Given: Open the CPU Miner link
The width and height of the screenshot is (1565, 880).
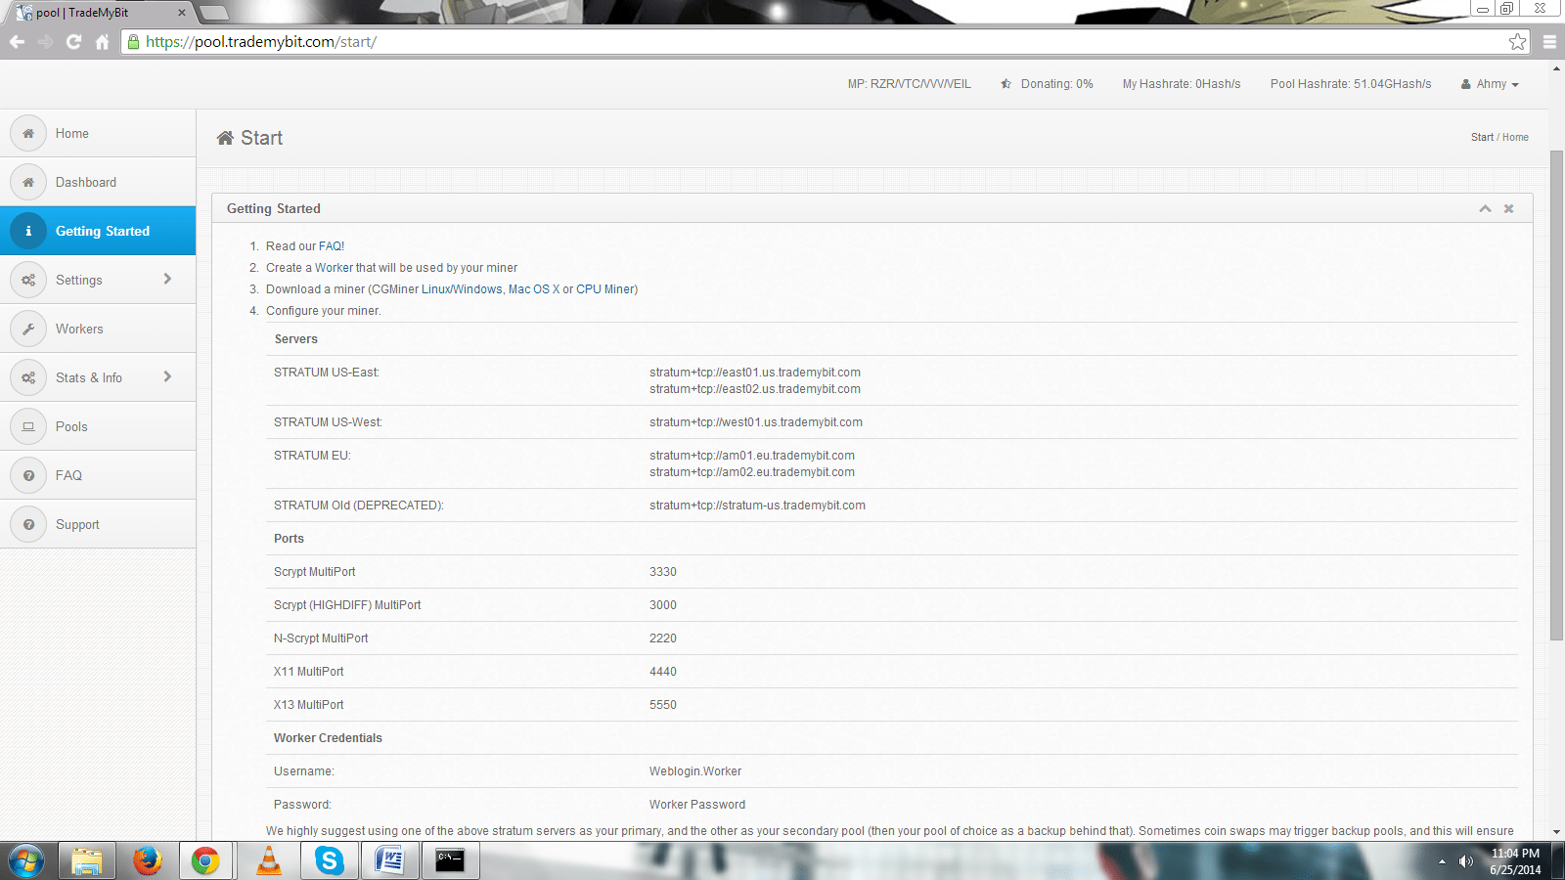Looking at the screenshot, I should pyautogui.click(x=604, y=289).
